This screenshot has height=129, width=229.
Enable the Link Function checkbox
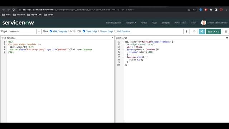click(116, 31)
